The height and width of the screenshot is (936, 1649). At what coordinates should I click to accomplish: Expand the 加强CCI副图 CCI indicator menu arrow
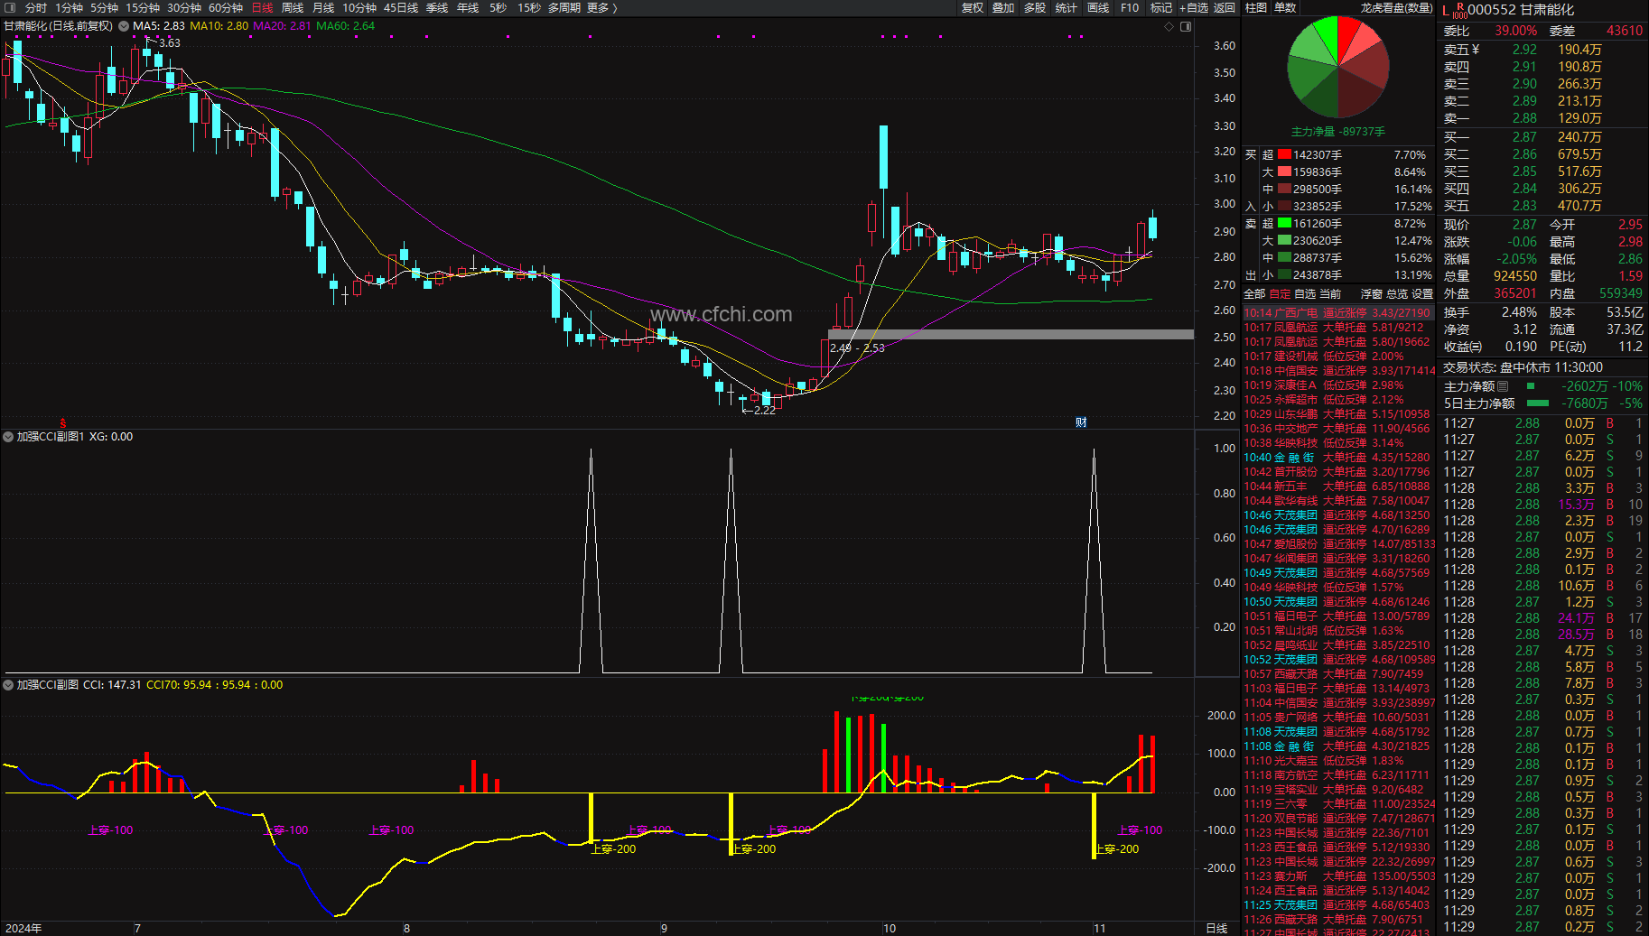pos(8,685)
